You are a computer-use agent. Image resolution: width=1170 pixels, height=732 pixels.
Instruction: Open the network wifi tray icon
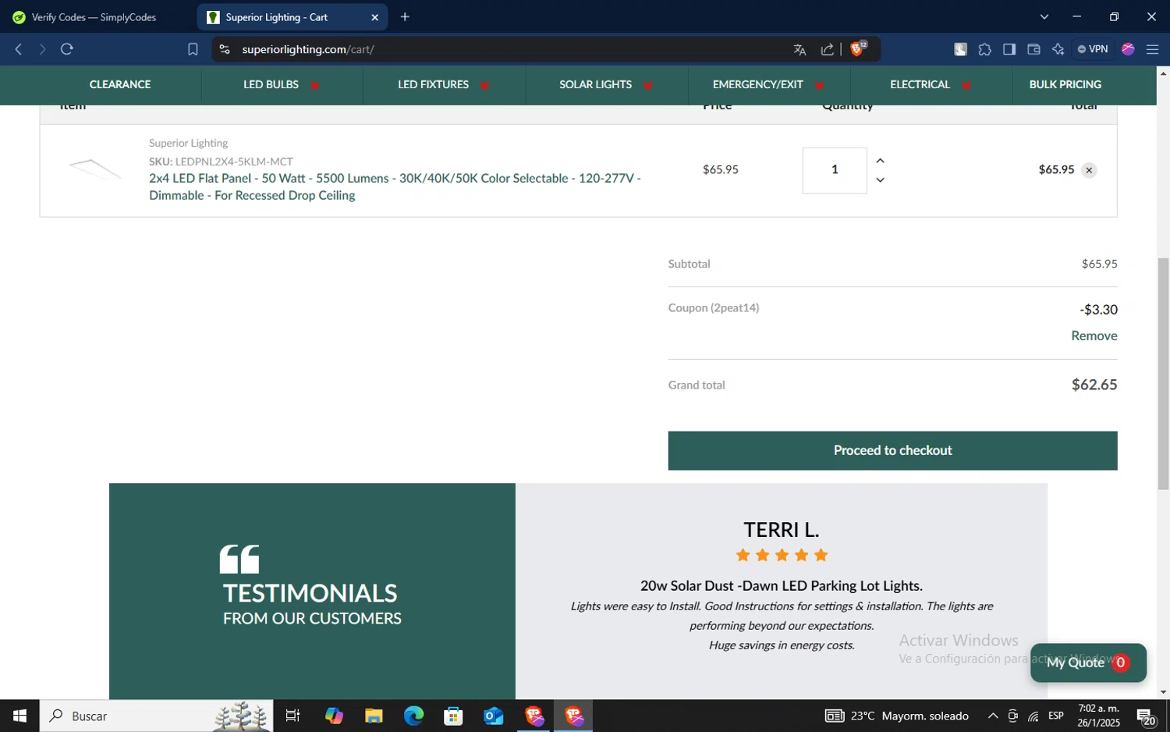[1033, 716]
